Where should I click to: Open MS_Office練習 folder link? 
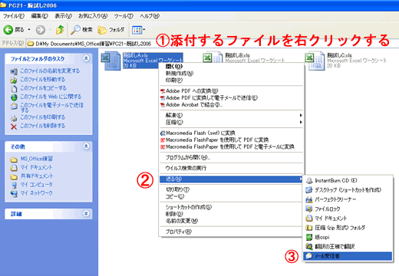point(37,159)
